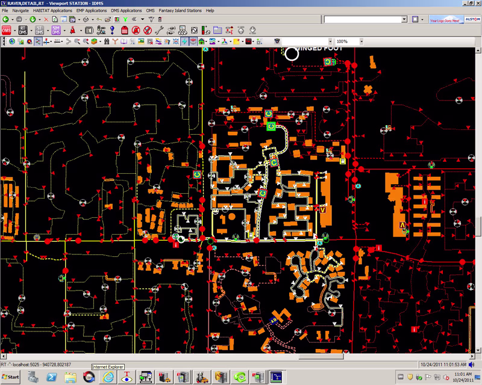
Task: Click the green Y icon in top toolbar
Action: pyautogui.click(x=125, y=19)
